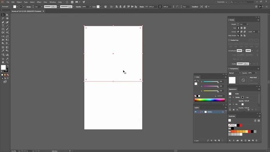
Task: Select the Magic Wand tool
Action: pos(3,19)
